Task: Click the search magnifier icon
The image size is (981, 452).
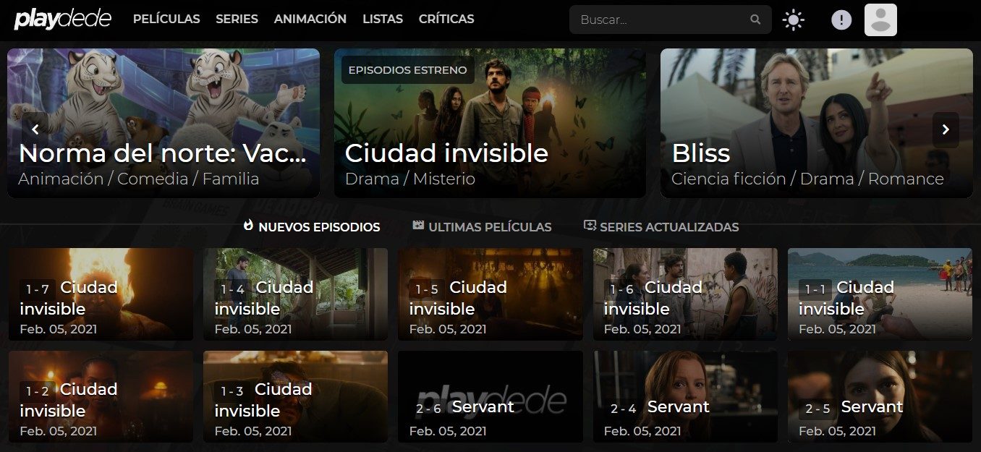Action: (x=755, y=20)
